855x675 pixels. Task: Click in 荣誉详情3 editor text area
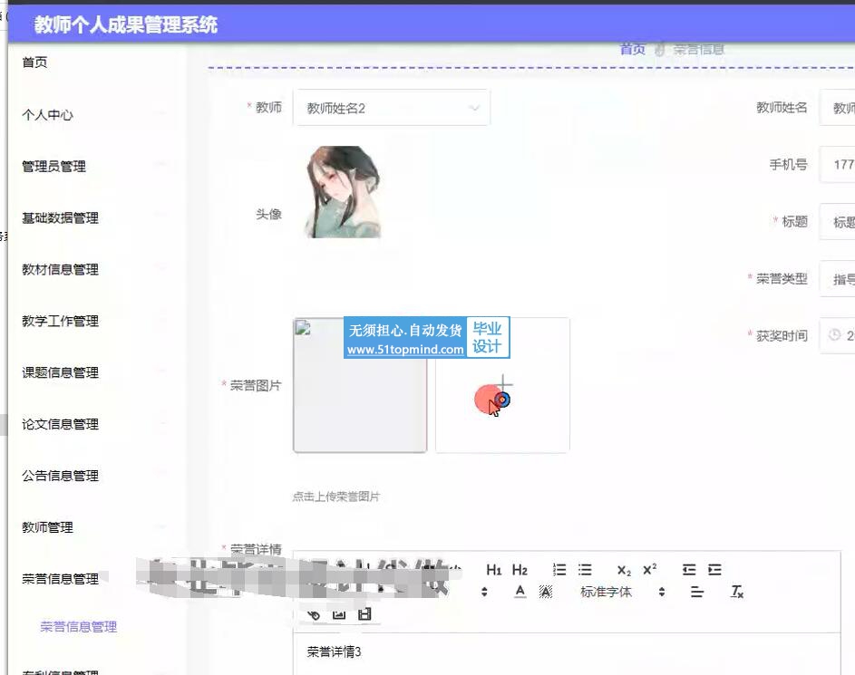(x=567, y=654)
